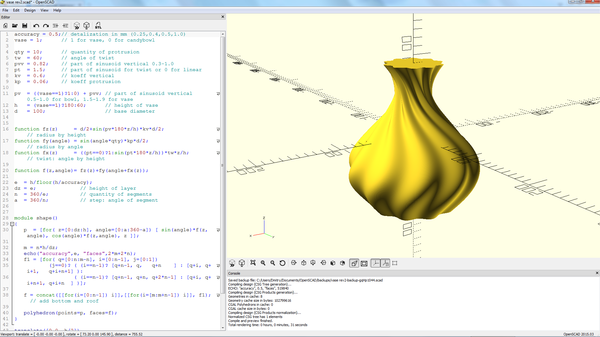The width and height of the screenshot is (600, 337).
Task: Click the 'Editor' panel title
Action: click(x=6, y=17)
